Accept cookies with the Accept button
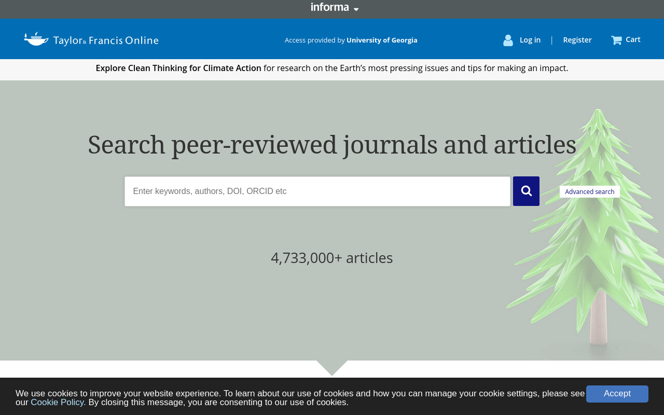This screenshot has height=415, width=664. [x=617, y=394]
